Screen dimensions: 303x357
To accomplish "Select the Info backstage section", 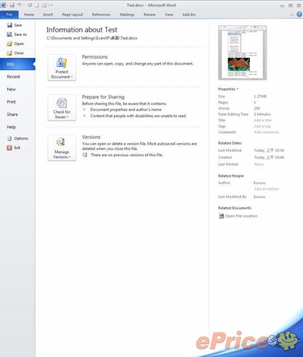I will click(x=17, y=64).
